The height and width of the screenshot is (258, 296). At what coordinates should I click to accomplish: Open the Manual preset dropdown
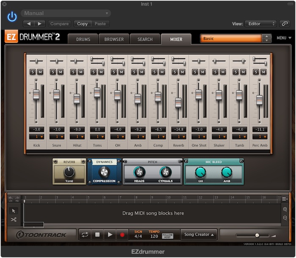66,13
